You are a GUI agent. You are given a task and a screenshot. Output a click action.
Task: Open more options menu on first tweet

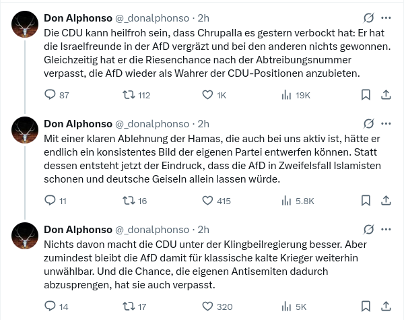pos(386,18)
